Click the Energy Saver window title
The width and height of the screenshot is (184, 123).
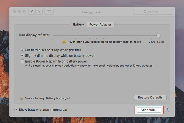click(x=92, y=12)
